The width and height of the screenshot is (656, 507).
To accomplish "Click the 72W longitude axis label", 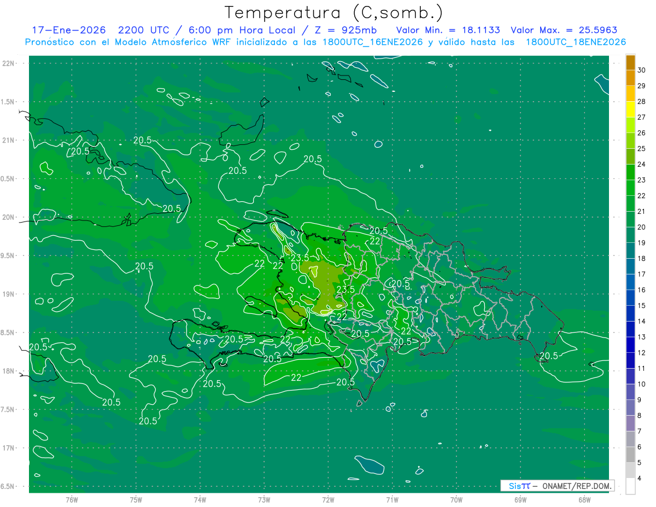I will (x=328, y=499).
